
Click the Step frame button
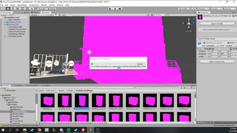point(120,9)
